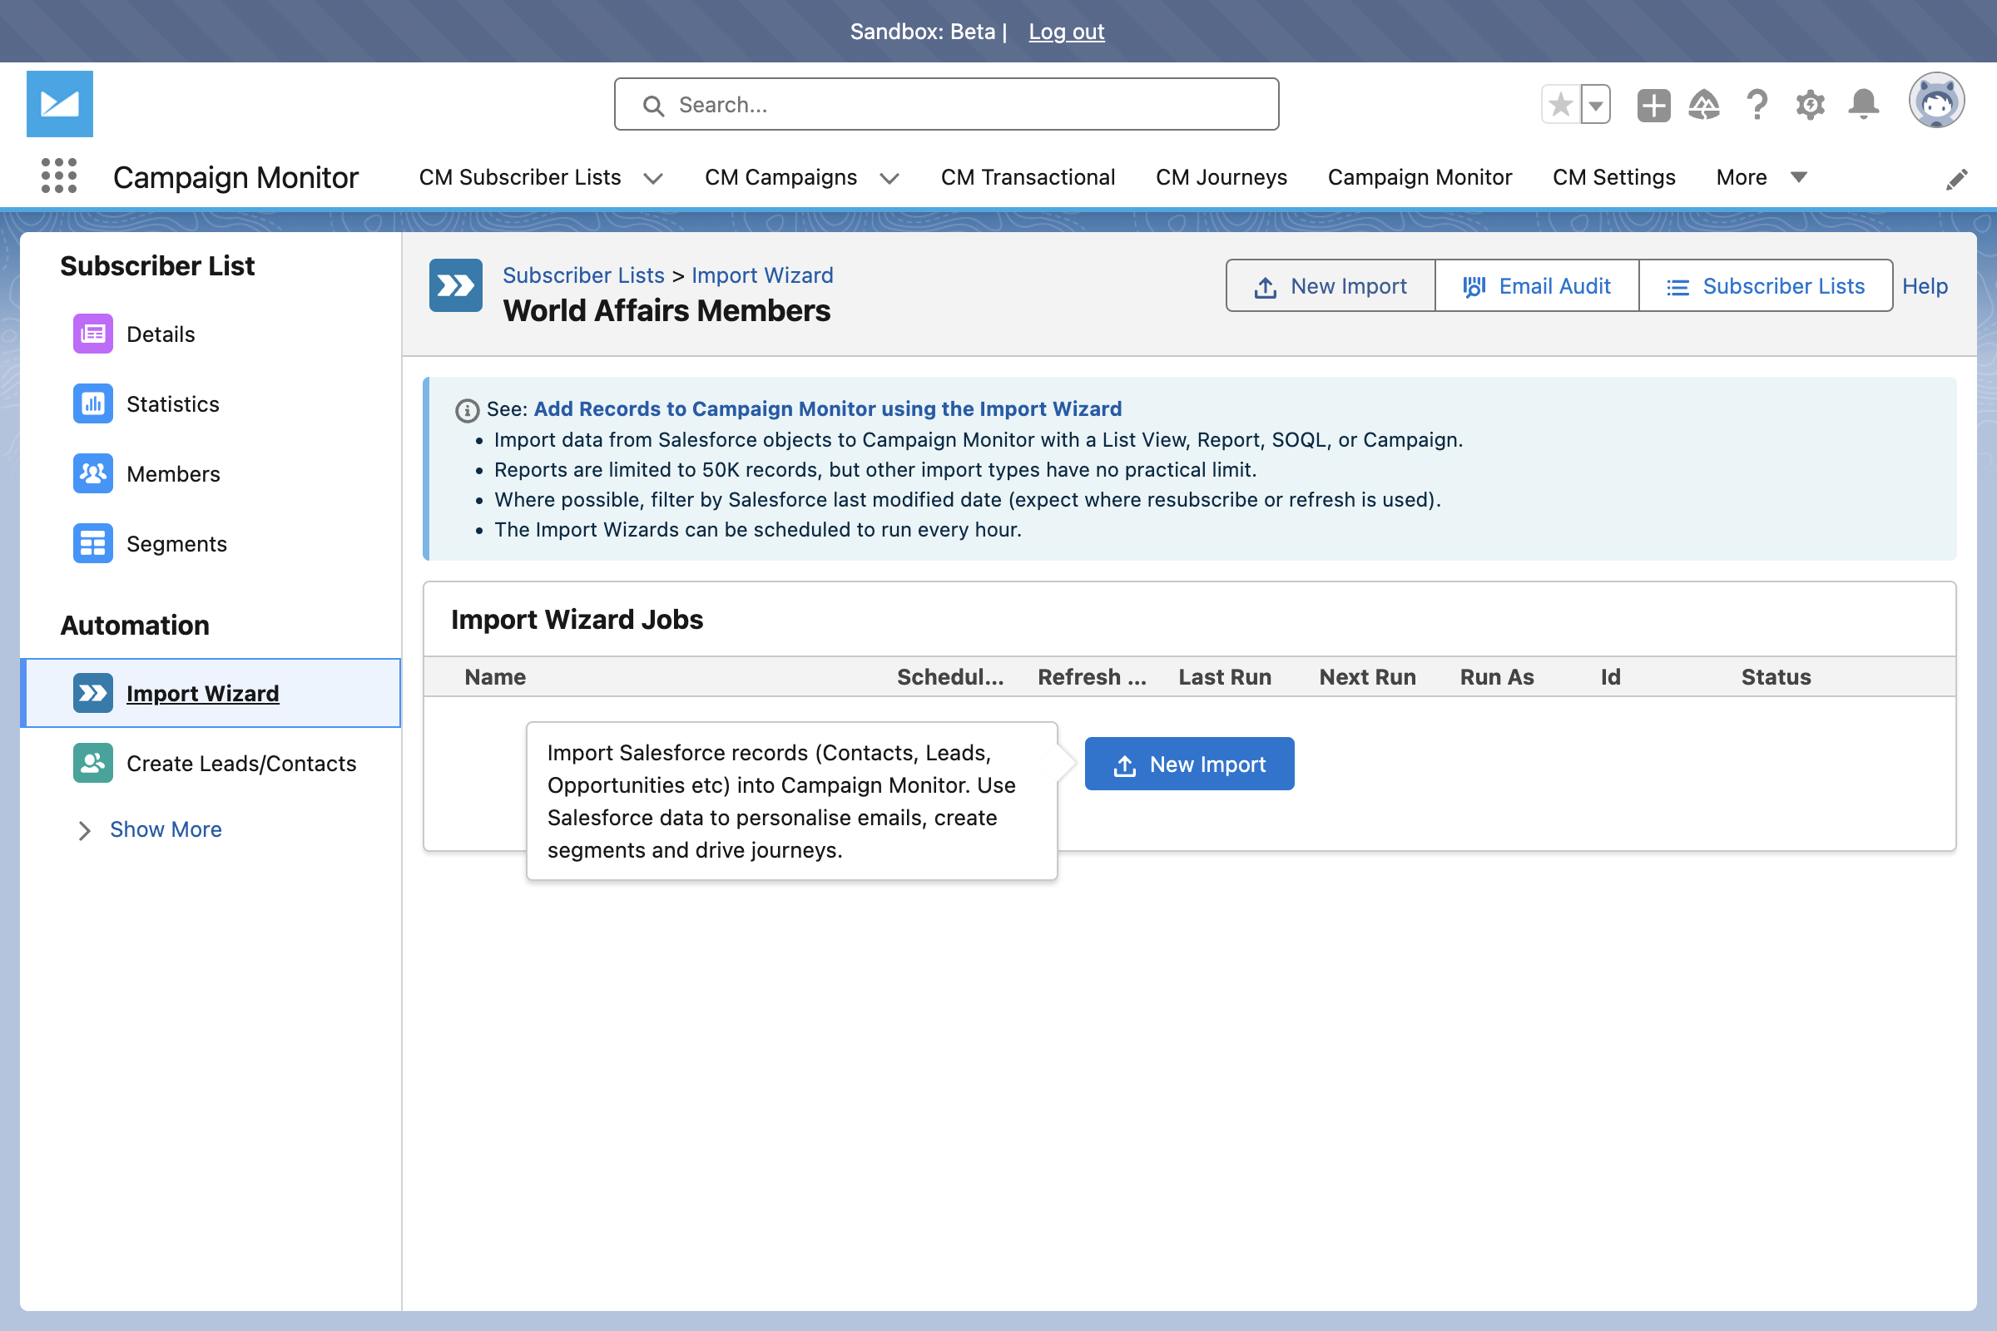Open the Help link

1925,286
